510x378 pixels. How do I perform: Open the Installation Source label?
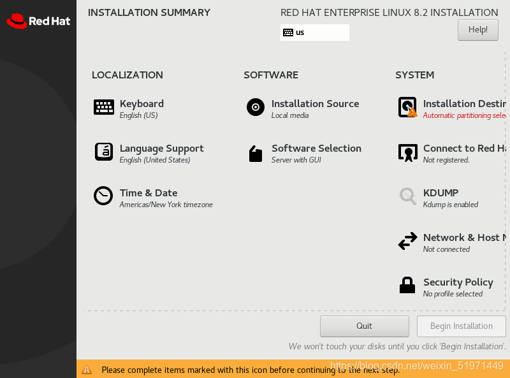[315, 104]
